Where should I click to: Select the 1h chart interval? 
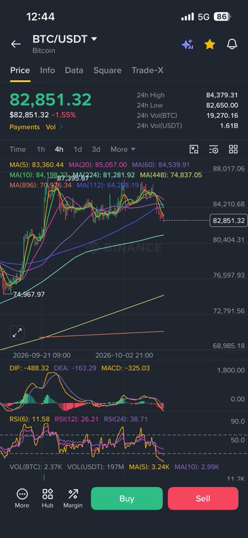click(x=41, y=149)
